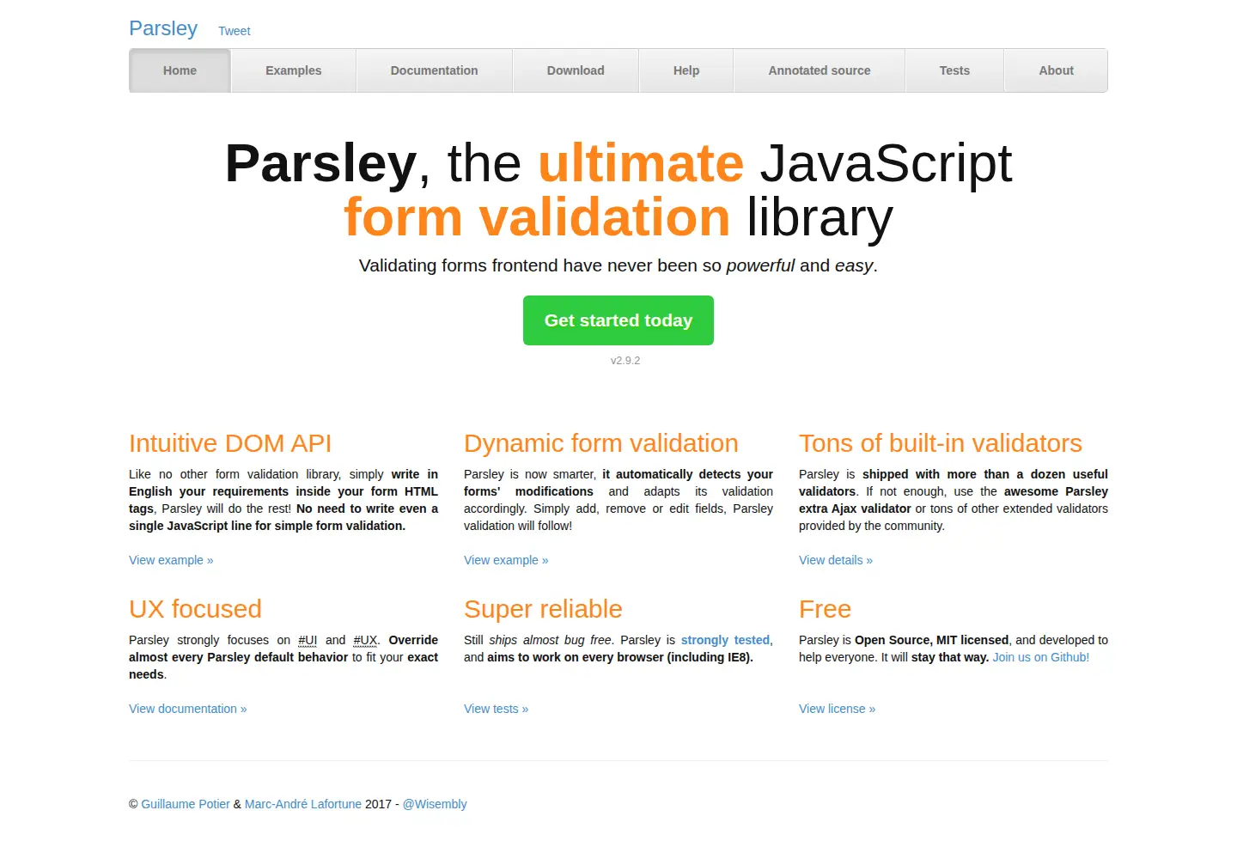1237x859 pixels.
Task: Open the View documentation link
Action: click(x=187, y=709)
